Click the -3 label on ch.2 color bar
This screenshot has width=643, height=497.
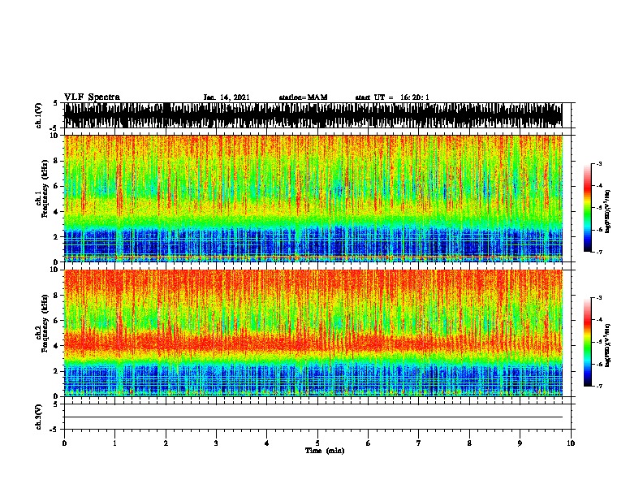[x=599, y=298]
